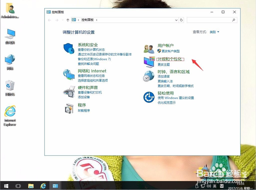Click 更改主题 link
256x190 pixels.
pyautogui.click(x=164, y=65)
